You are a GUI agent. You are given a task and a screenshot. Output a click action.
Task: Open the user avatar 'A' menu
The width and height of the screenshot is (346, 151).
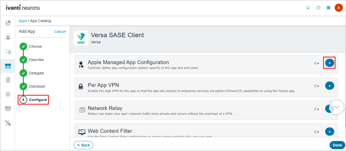click(x=339, y=8)
